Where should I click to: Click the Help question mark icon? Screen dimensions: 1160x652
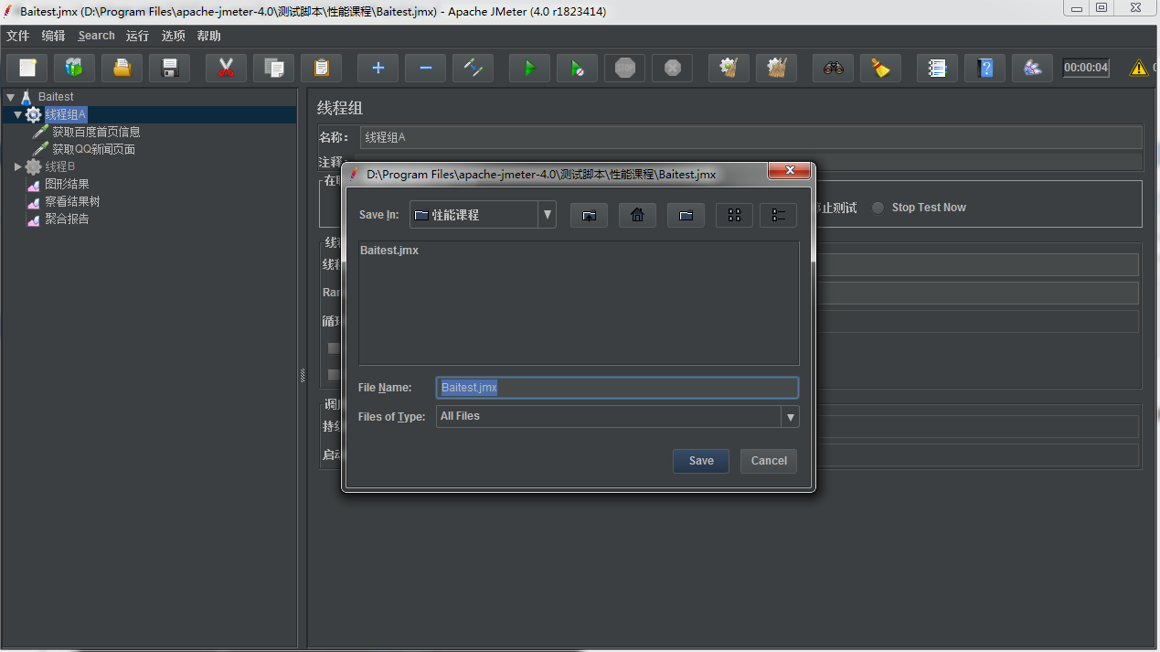pos(984,68)
